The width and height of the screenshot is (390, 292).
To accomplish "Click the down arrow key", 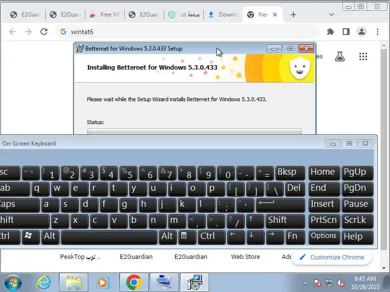I will click(x=255, y=237).
